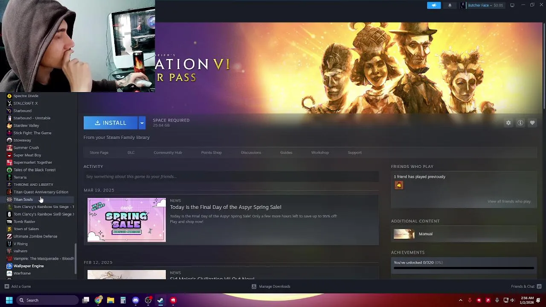The image size is (546, 307).
Task: Open File Explorer from taskbar
Action: point(110,300)
